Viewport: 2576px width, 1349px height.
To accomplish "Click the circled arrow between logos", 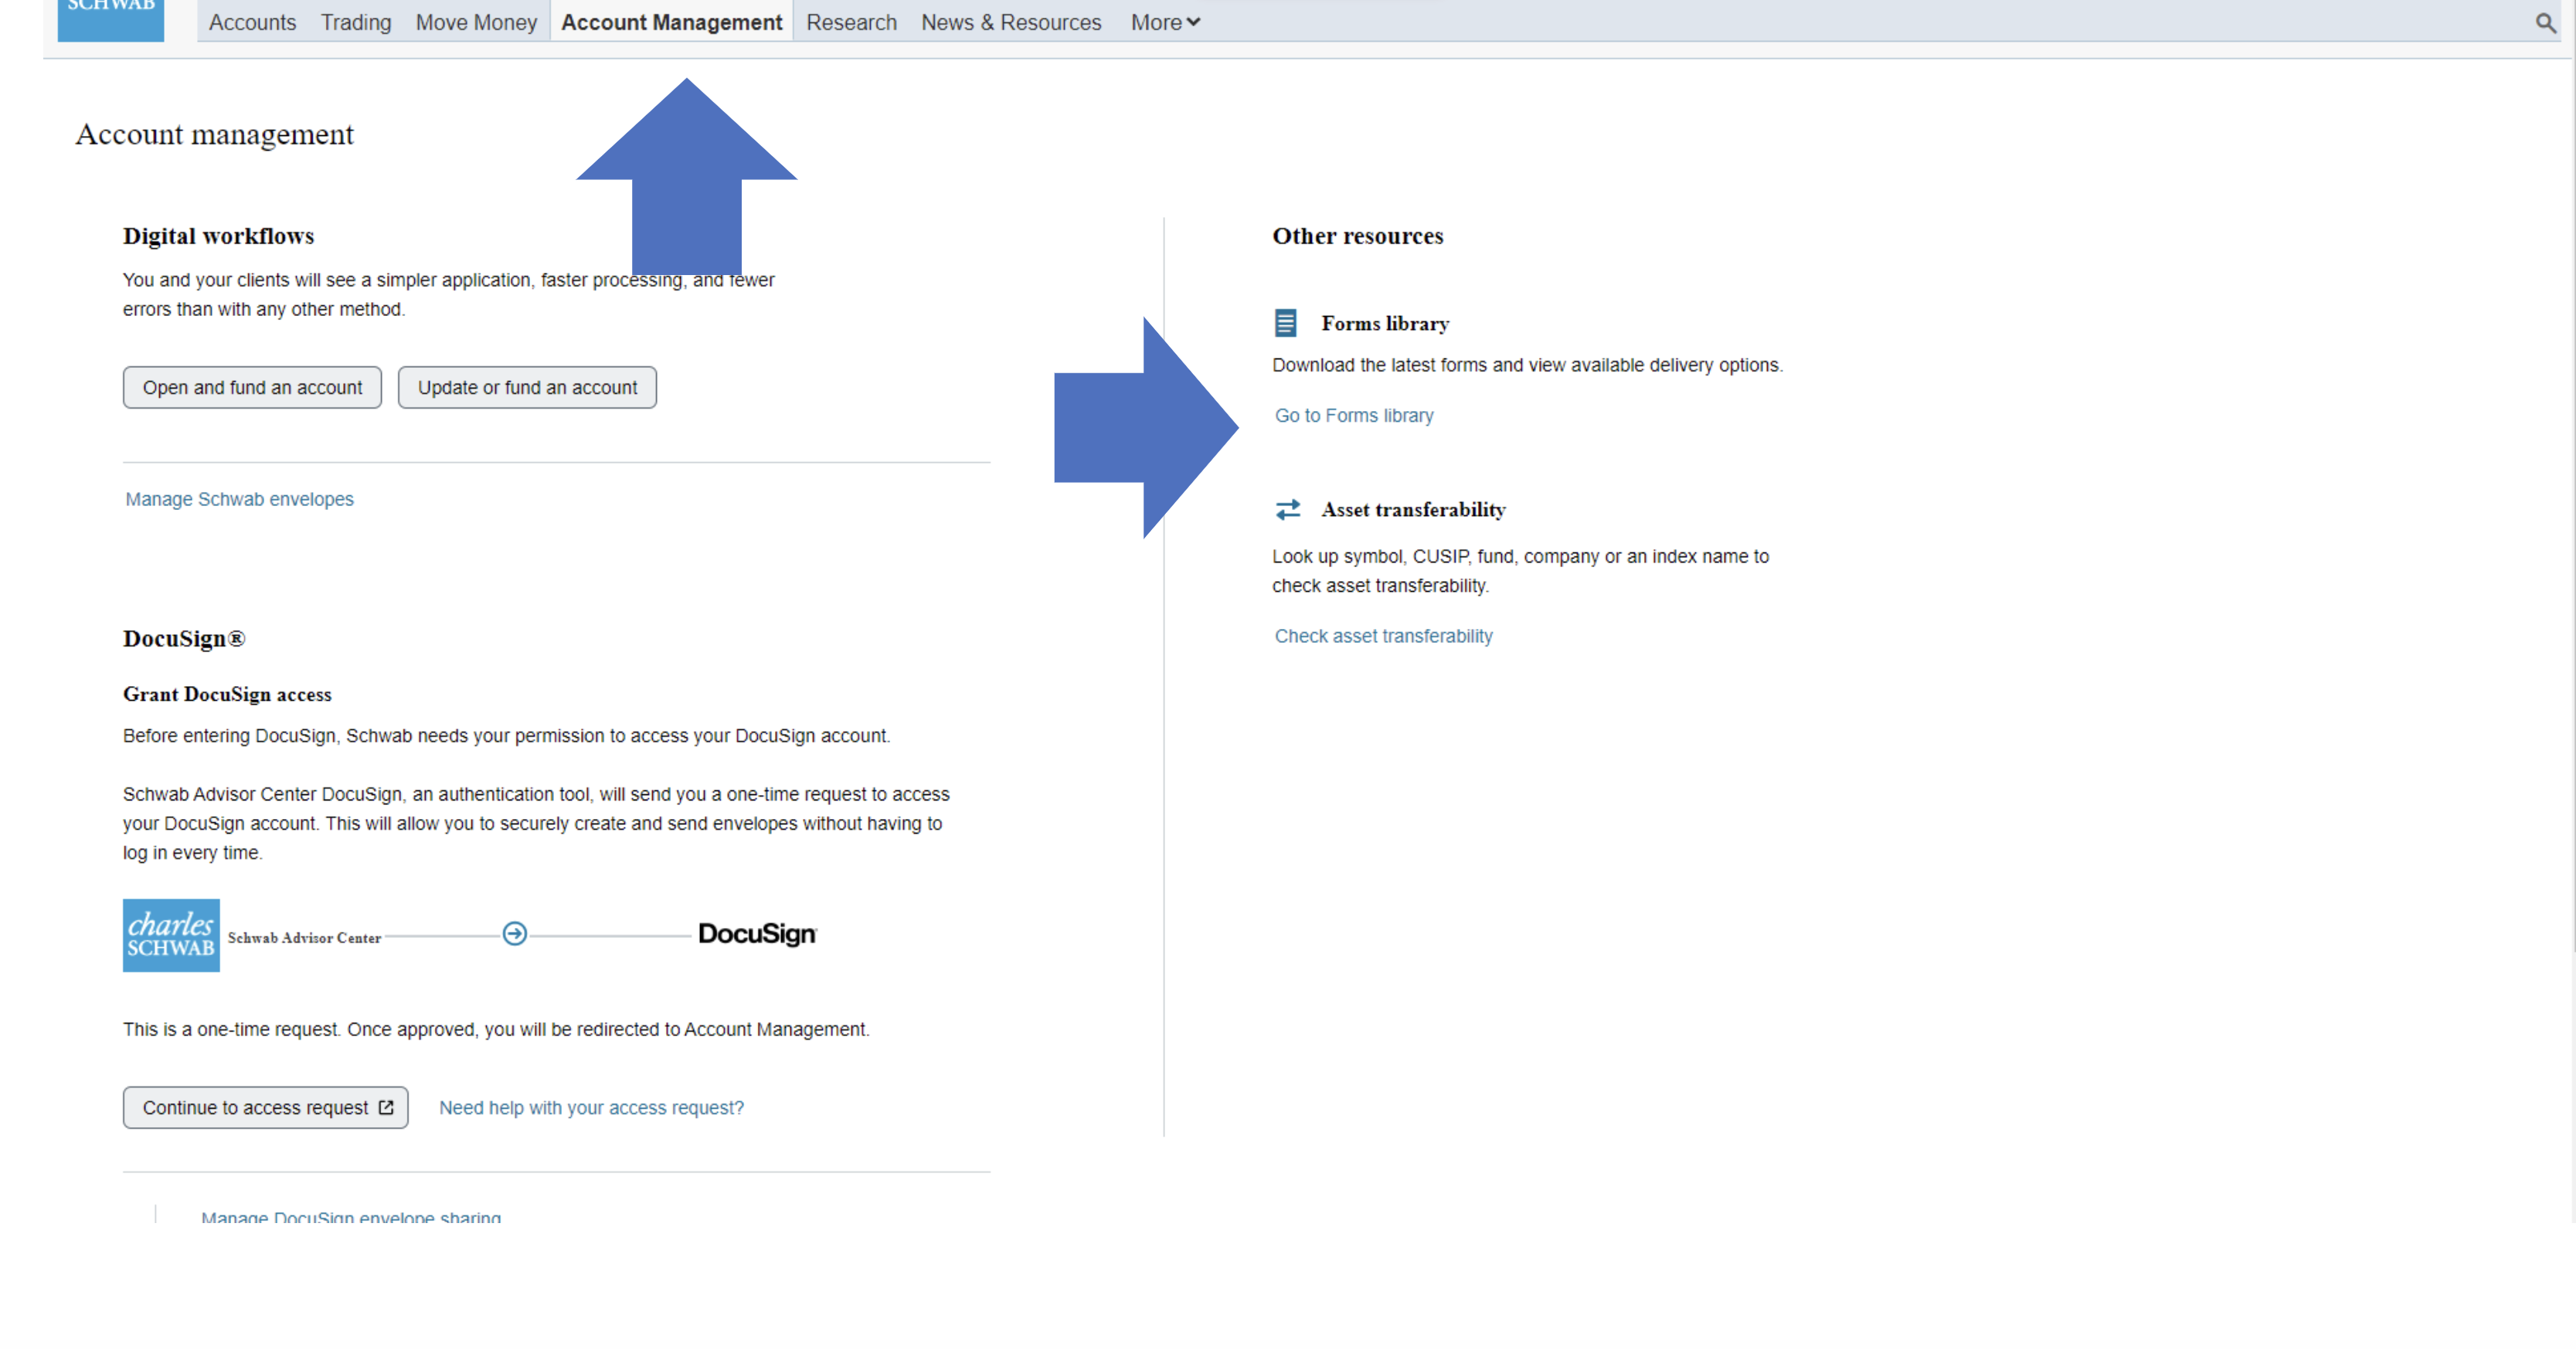I will tap(514, 933).
